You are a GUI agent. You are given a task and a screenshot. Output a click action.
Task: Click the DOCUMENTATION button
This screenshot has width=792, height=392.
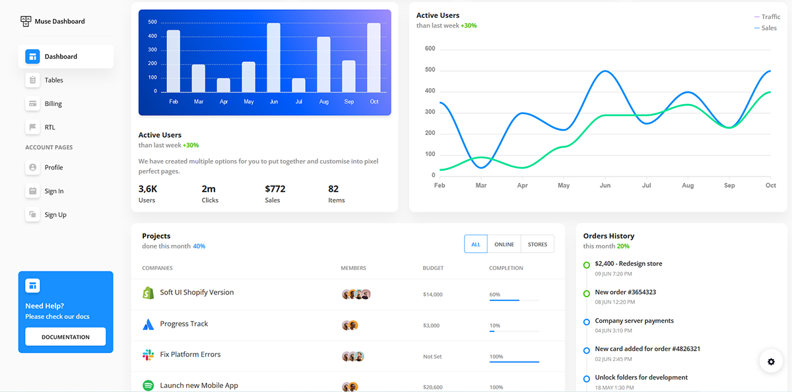[65, 337]
